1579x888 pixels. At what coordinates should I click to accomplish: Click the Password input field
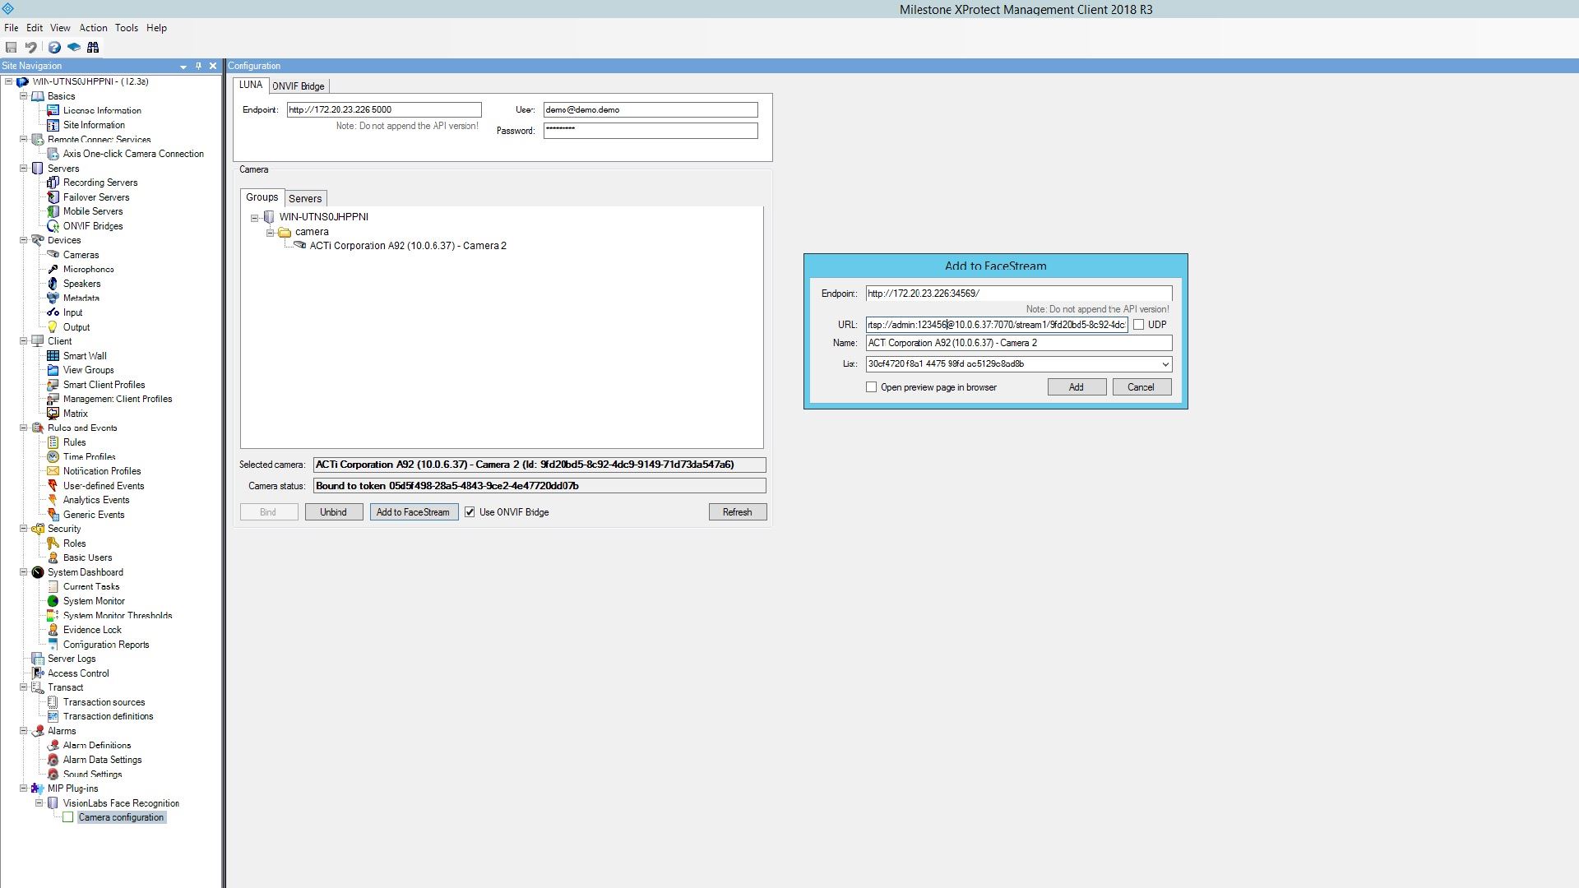[x=651, y=131]
